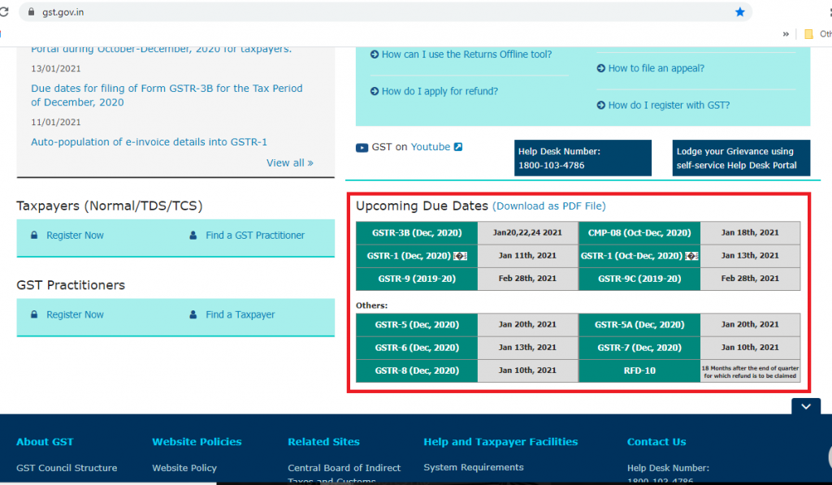The height and width of the screenshot is (485, 832).
Task: Click the person icon beside Find a Taxpayer
Action: pyautogui.click(x=193, y=315)
